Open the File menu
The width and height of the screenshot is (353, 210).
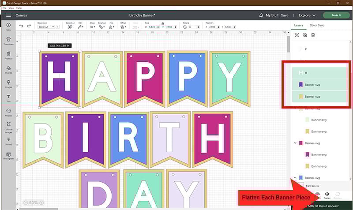pos(4,8)
